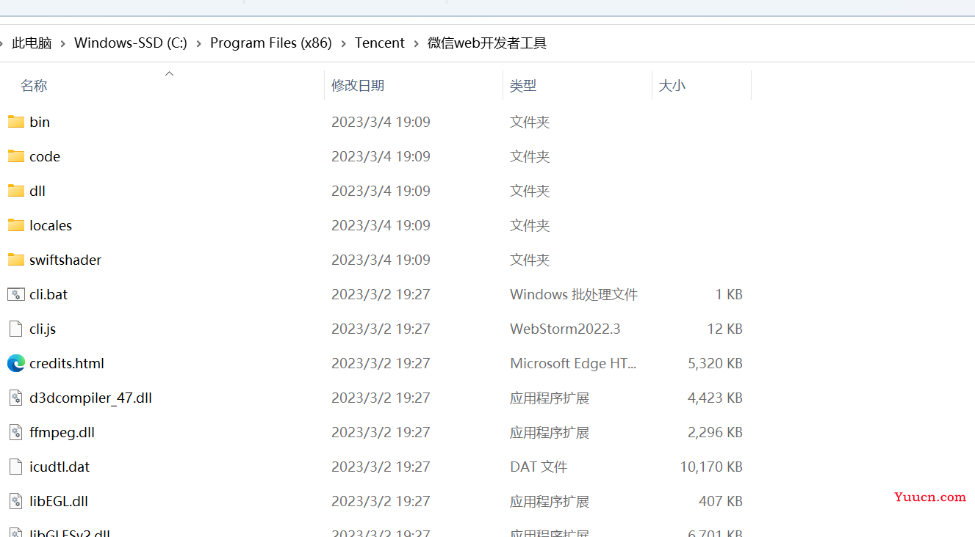Toggle sort arrow above 名称 column

pyautogui.click(x=170, y=73)
